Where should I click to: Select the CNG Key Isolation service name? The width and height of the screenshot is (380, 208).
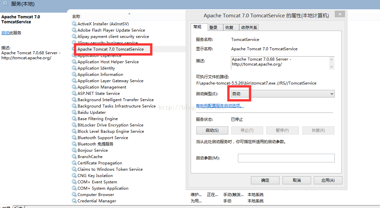click(95, 175)
